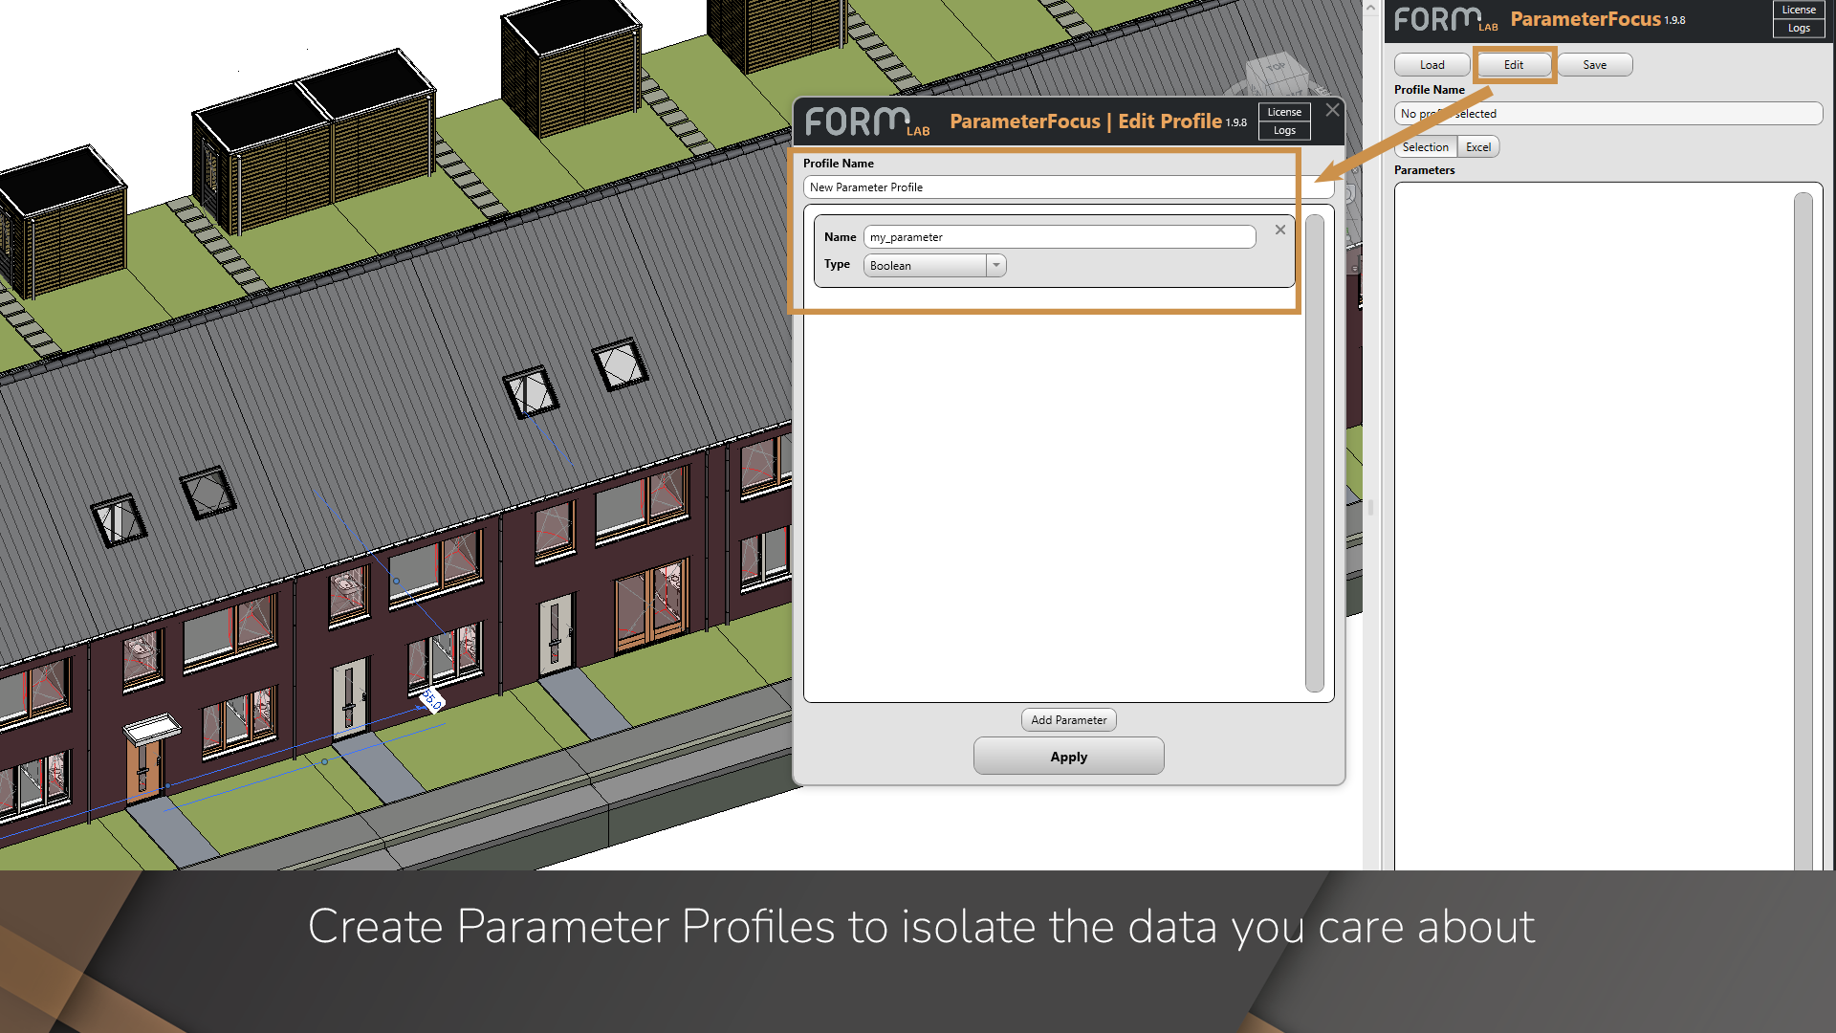View Logs in the Edit Profile dialog
Viewport: 1836px width, 1033px height.
(x=1284, y=130)
